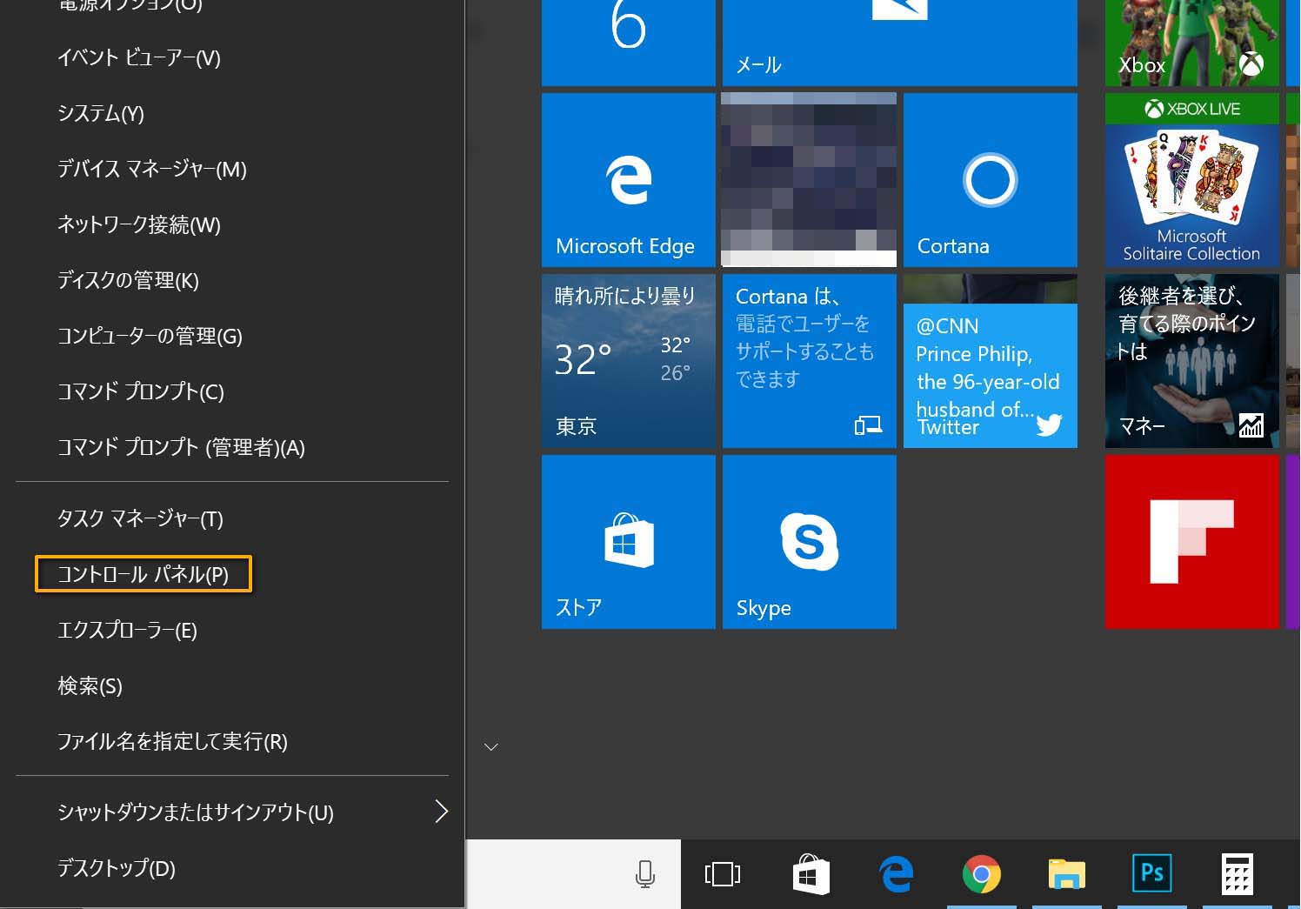Open Task View on the taskbar
1301x909 pixels.
pyautogui.click(x=723, y=874)
